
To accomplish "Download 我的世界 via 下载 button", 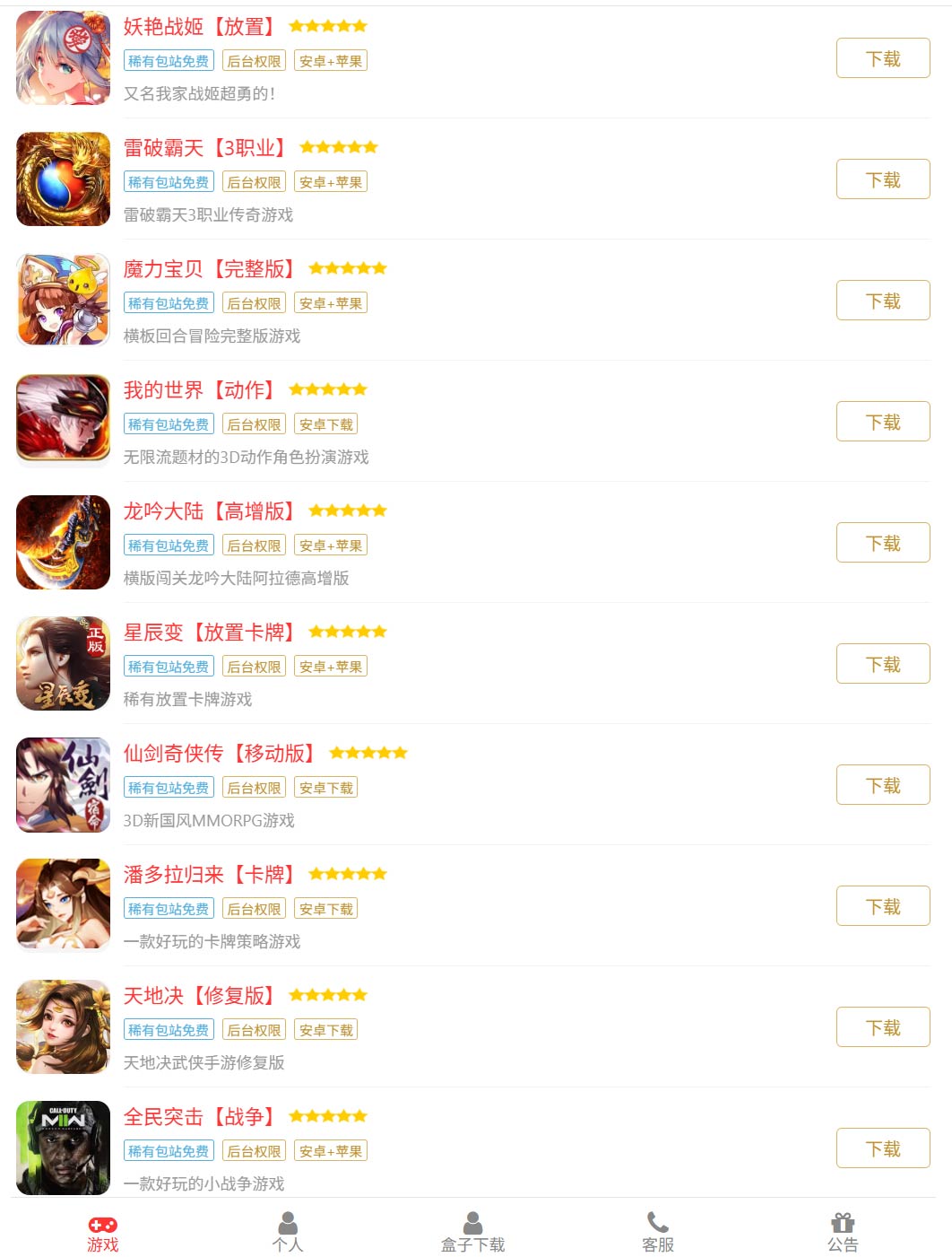I will pyautogui.click(x=883, y=422).
